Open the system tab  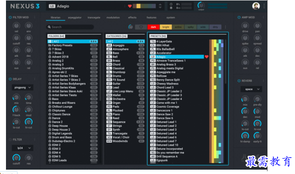[171, 17]
